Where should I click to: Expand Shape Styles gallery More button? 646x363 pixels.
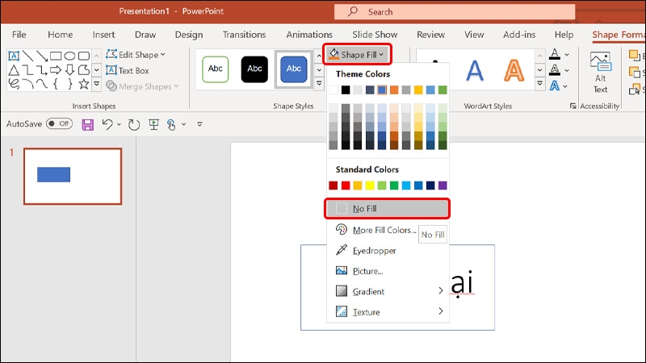coord(319,84)
